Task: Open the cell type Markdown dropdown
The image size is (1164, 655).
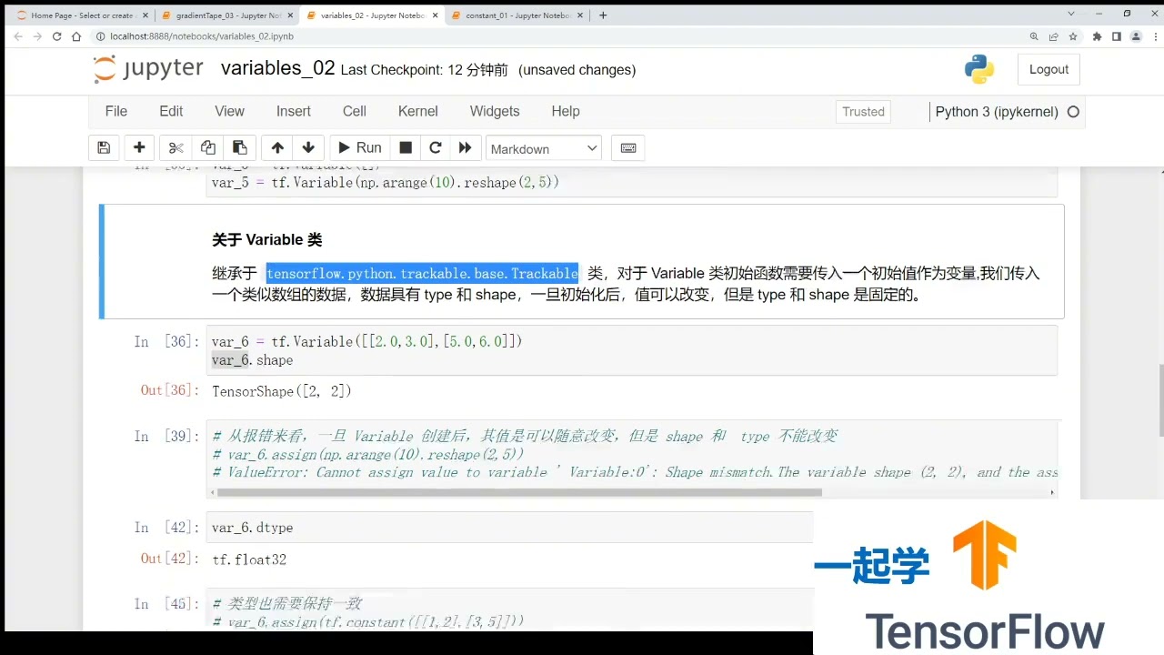Action: pos(543,148)
